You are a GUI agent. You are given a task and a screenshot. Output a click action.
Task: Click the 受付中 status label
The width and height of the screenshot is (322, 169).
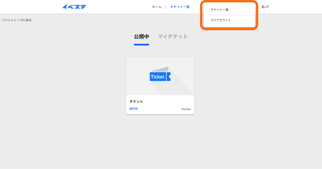click(133, 109)
